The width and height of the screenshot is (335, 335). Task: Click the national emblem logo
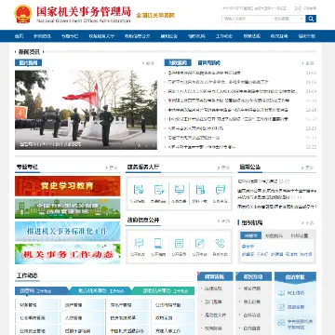coord(23,14)
